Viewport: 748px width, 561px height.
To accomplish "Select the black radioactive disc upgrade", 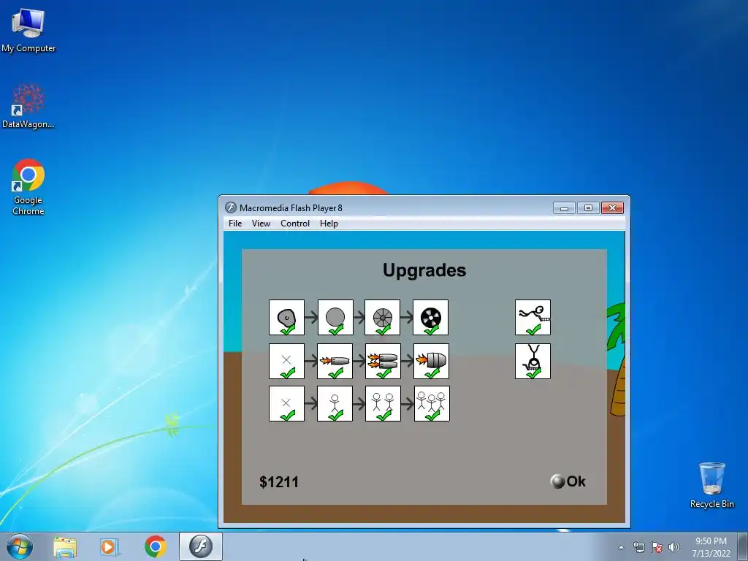I will coord(431,318).
